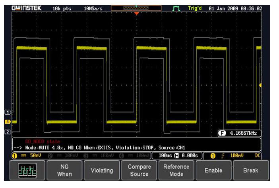Open the Reference Mode menu
This screenshot has width=279, height=188.
[176, 170]
